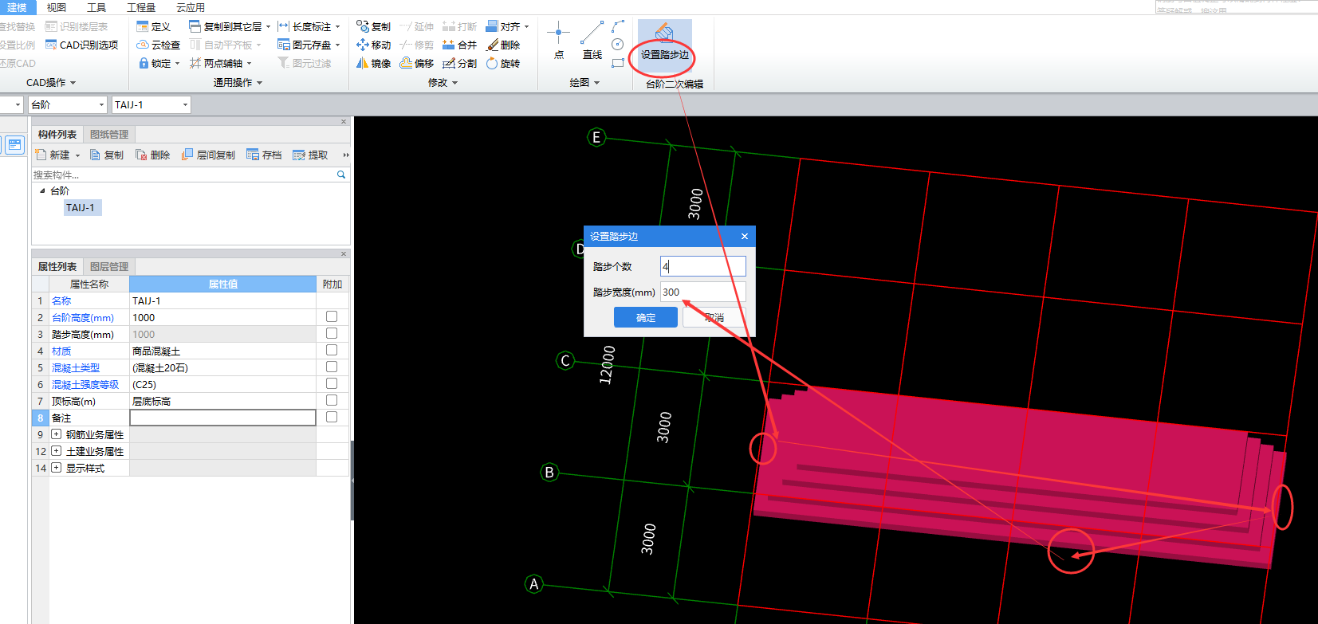This screenshot has height=624, width=1318.
Task: Open the 图层管理 tab
Action: (109, 266)
